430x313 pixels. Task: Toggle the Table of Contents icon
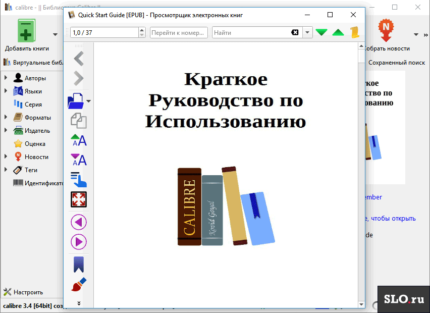79,179
